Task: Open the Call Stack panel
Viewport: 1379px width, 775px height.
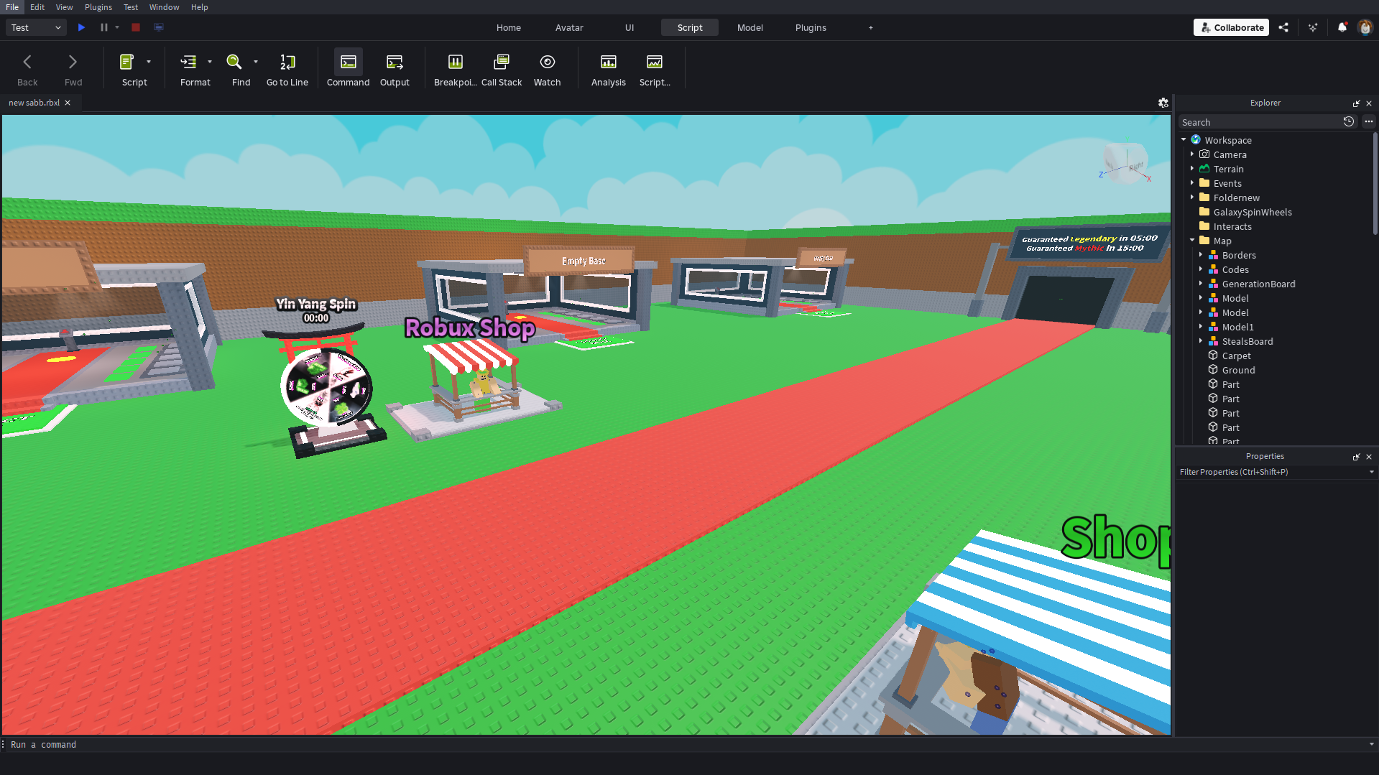Action: (x=501, y=68)
